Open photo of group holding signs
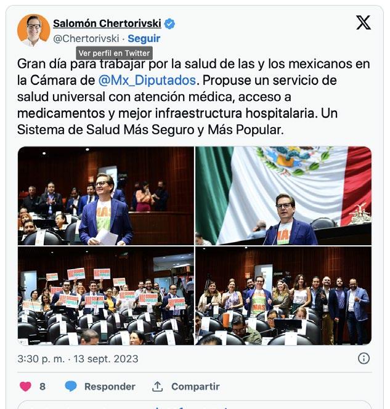Image resolution: width=390 pixels, height=409 pixels. [106, 296]
